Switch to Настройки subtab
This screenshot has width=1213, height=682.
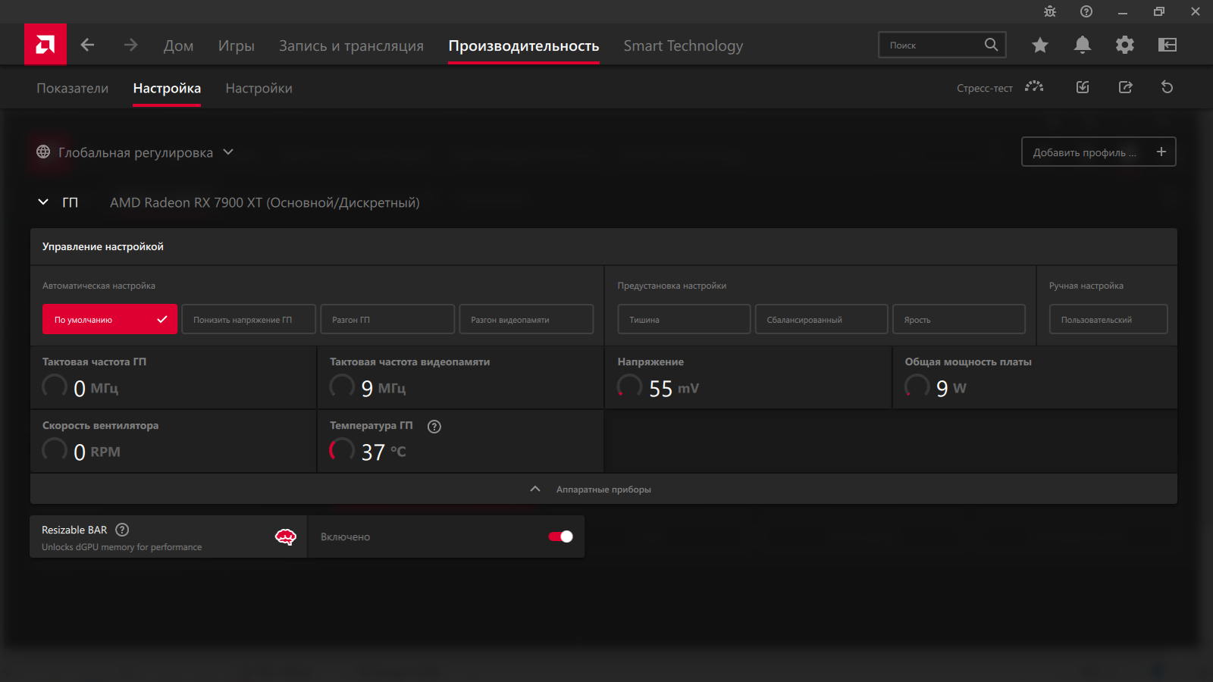coord(259,88)
